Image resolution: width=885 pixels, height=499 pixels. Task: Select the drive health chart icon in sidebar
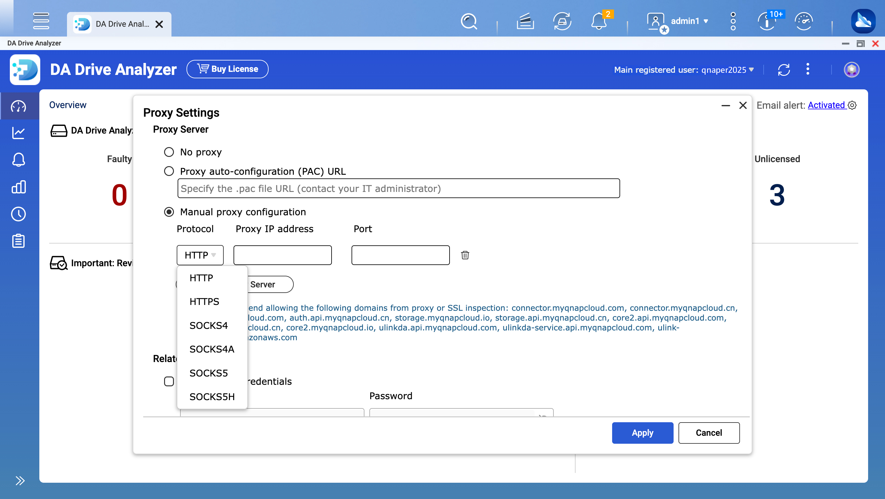click(19, 133)
